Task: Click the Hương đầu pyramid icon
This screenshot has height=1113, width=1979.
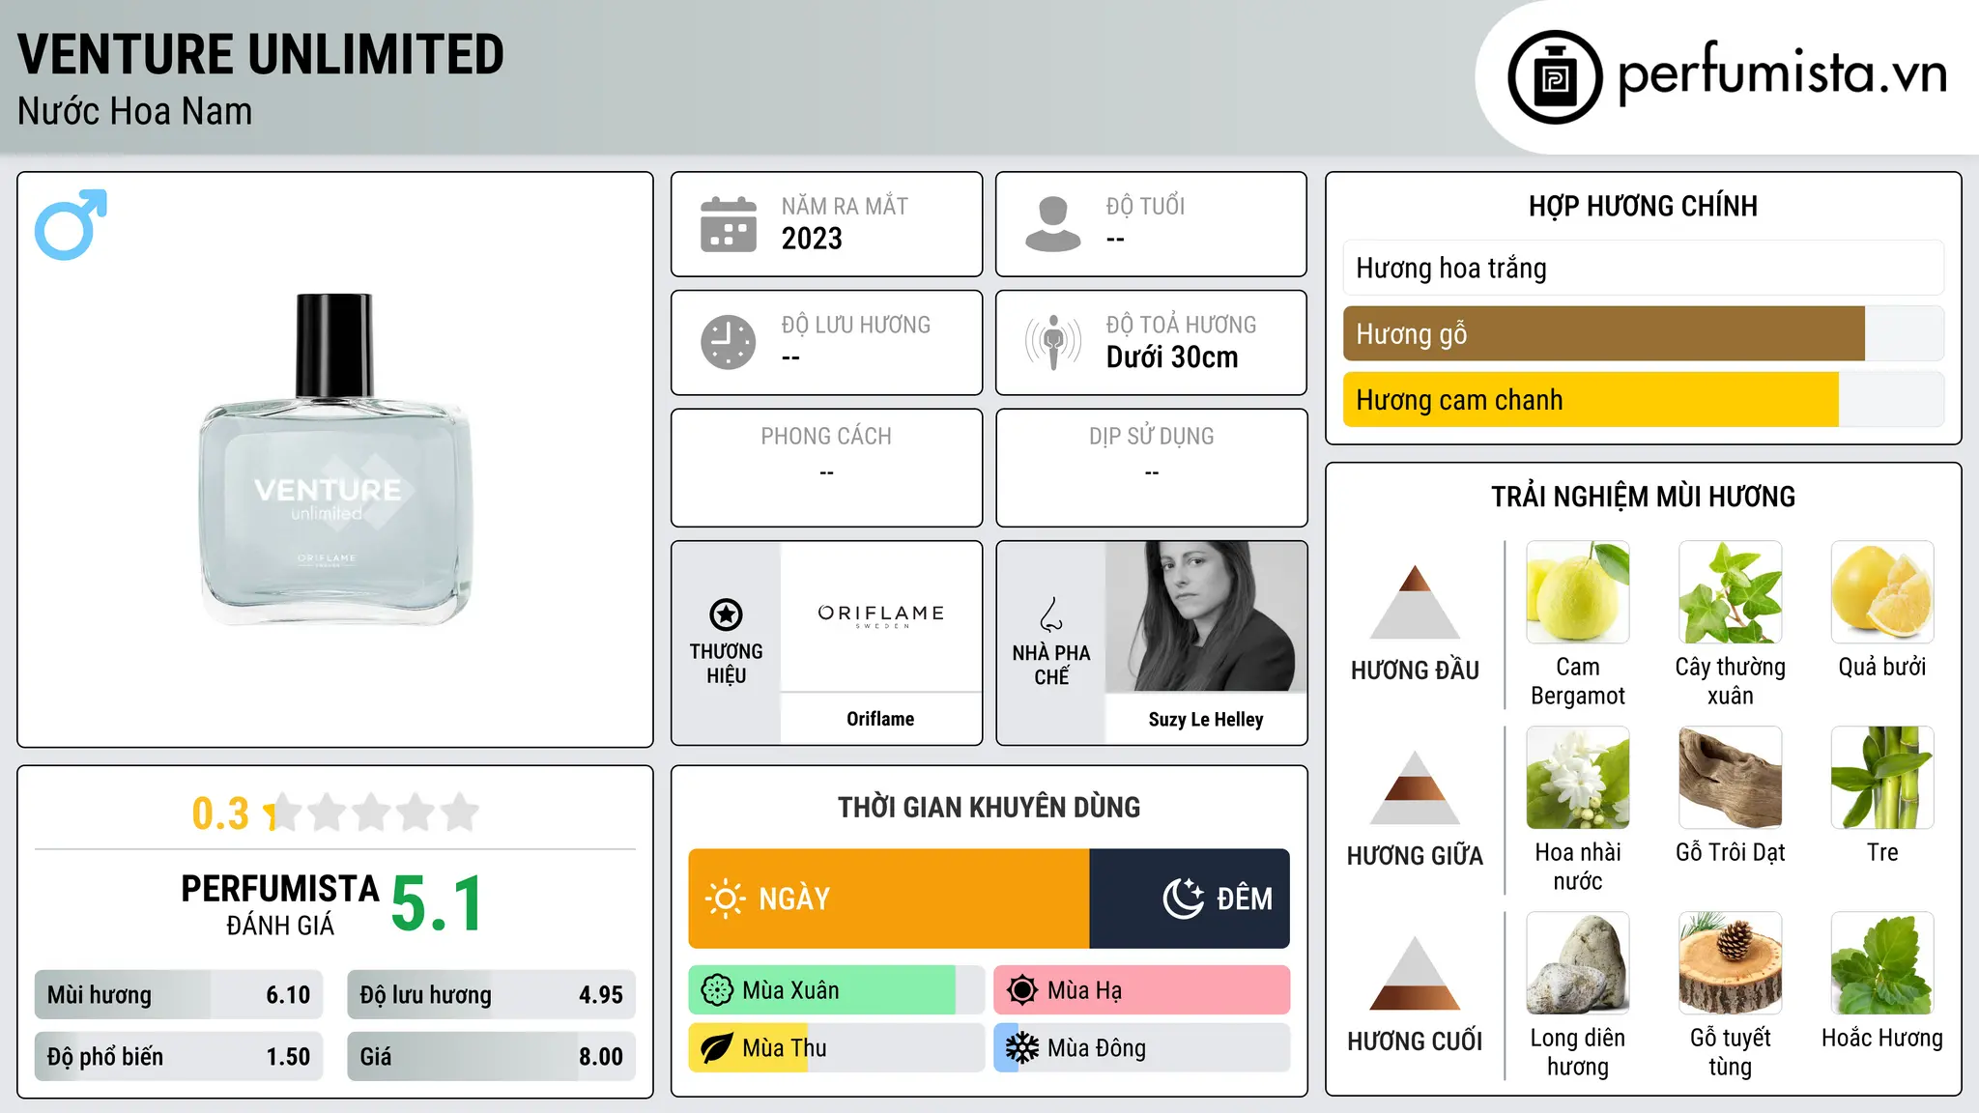Action: 1415,602
